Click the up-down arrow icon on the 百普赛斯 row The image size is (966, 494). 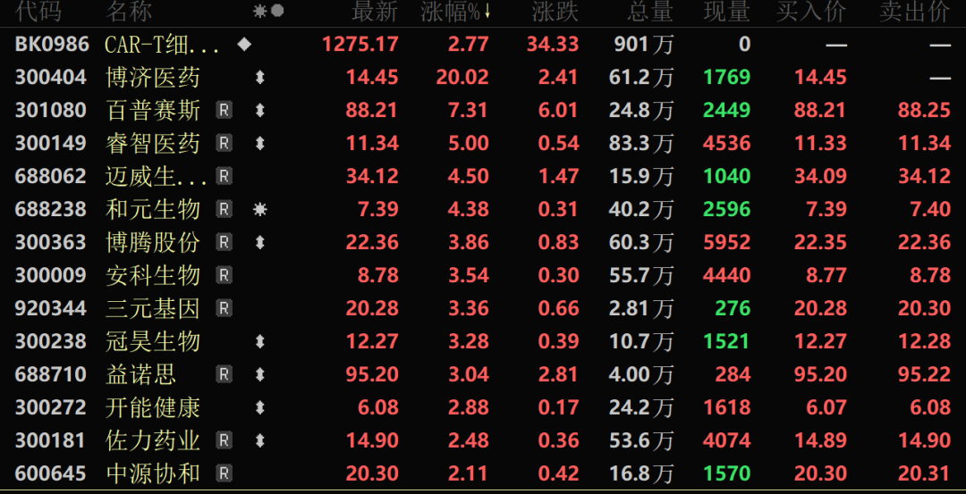pos(260,111)
